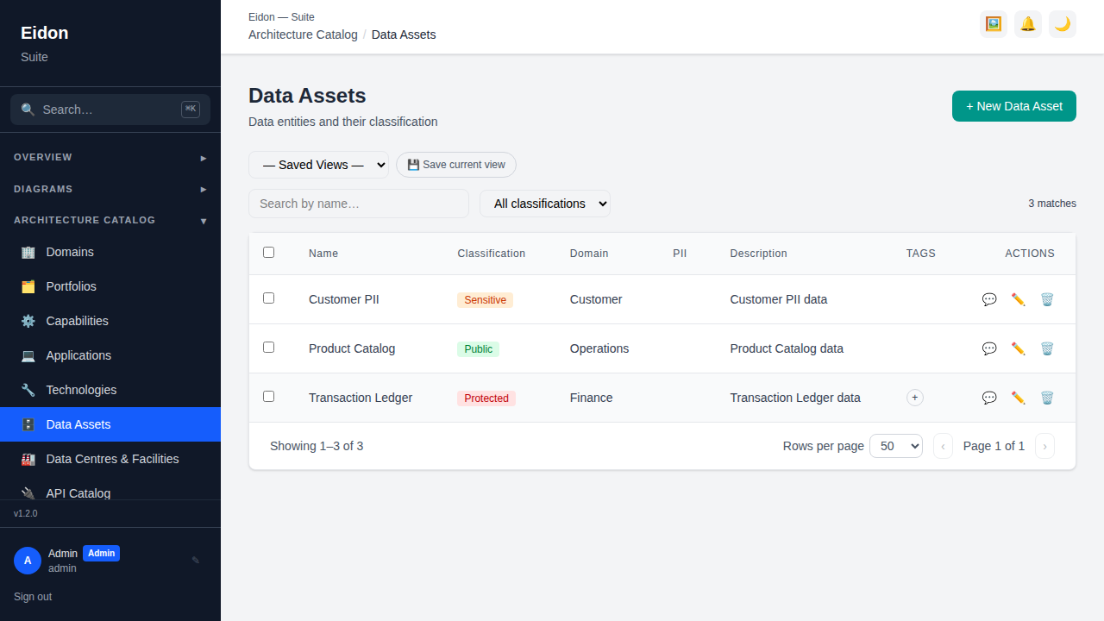Click the Protected classification badge
Screen dimensions: 1104x621
point(486,398)
